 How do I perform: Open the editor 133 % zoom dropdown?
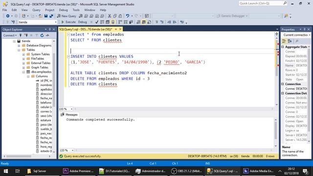coord(72,109)
